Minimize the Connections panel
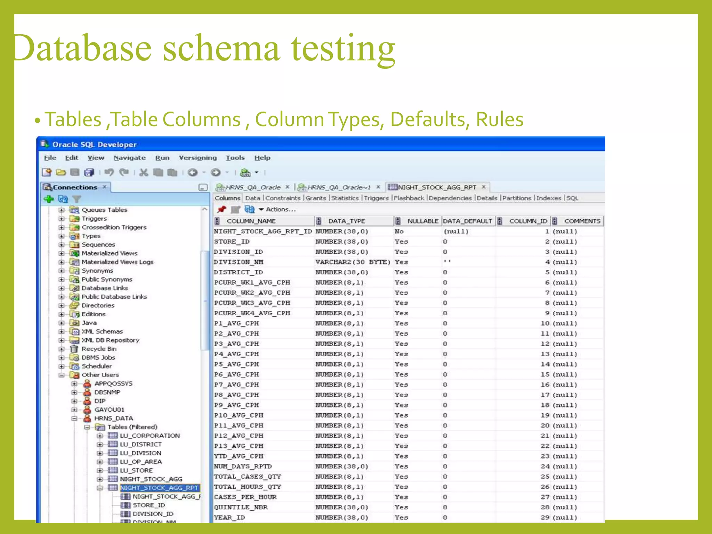The height and width of the screenshot is (534, 712). (x=203, y=188)
